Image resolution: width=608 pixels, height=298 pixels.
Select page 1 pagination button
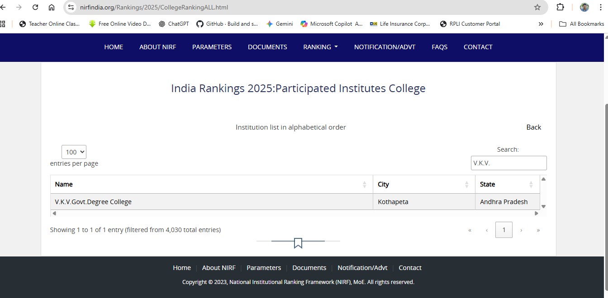pyautogui.click(x=503, y=230)
